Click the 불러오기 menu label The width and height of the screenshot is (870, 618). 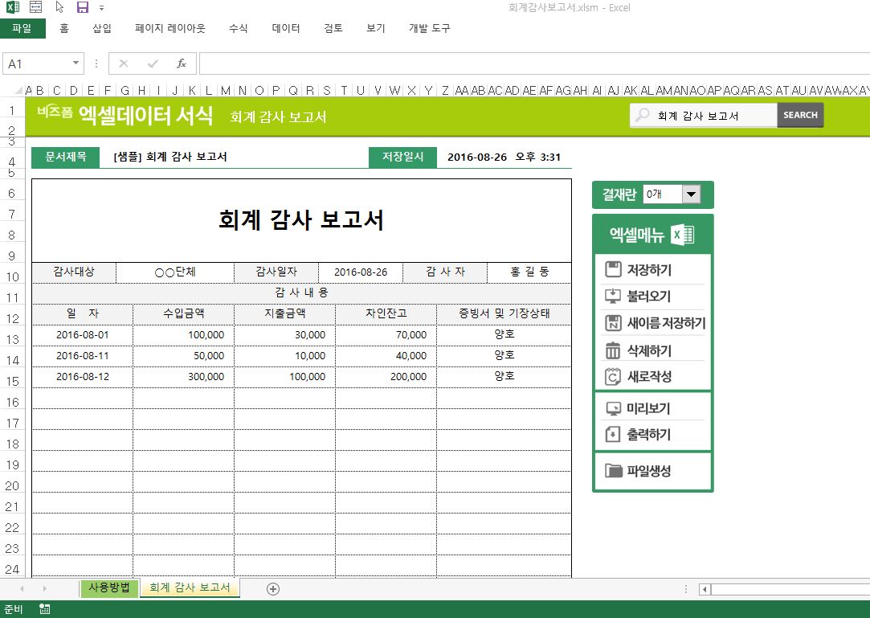click(x=649, y=296)
